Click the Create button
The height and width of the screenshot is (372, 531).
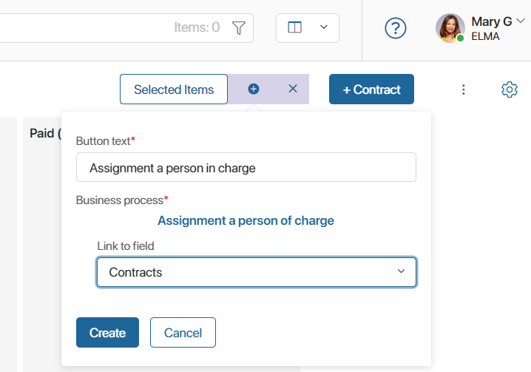click(107, 332)
